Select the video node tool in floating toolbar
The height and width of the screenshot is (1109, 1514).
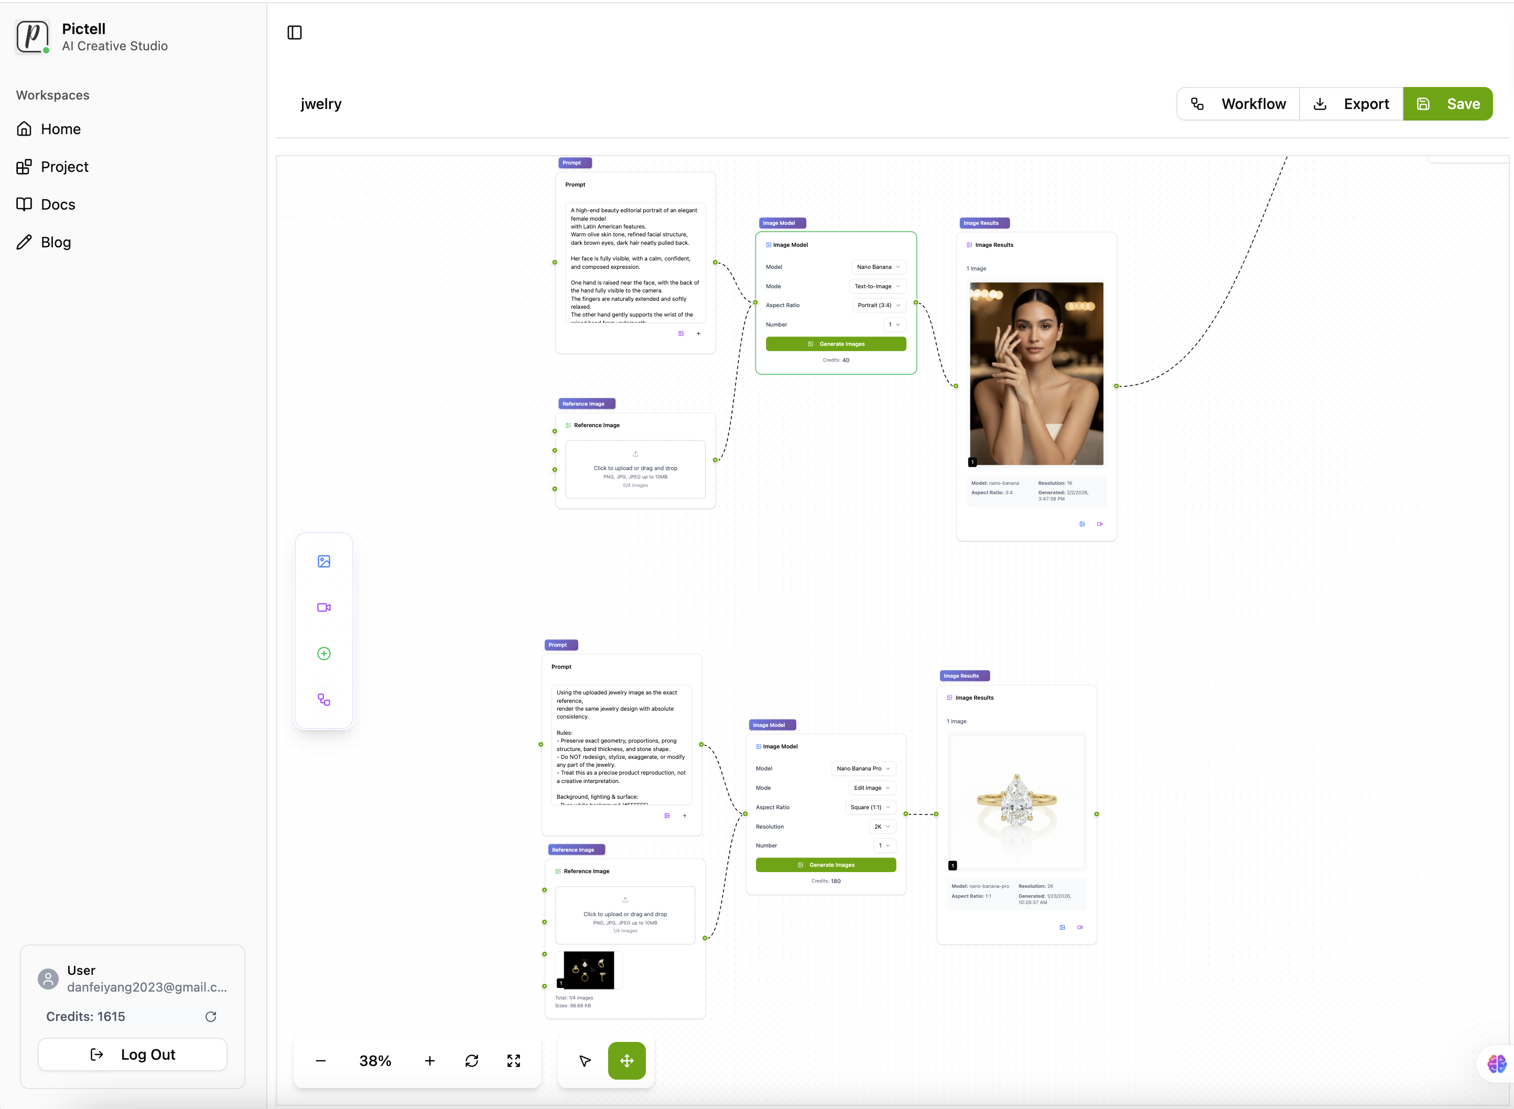pyautogui.click(x=325, y=607)
